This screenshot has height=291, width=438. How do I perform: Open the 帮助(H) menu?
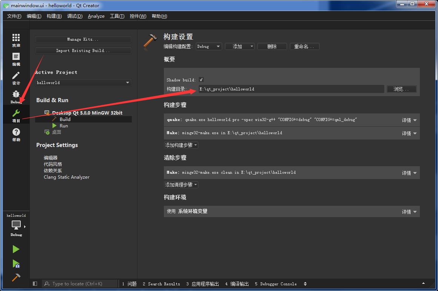tap(159, 16)
